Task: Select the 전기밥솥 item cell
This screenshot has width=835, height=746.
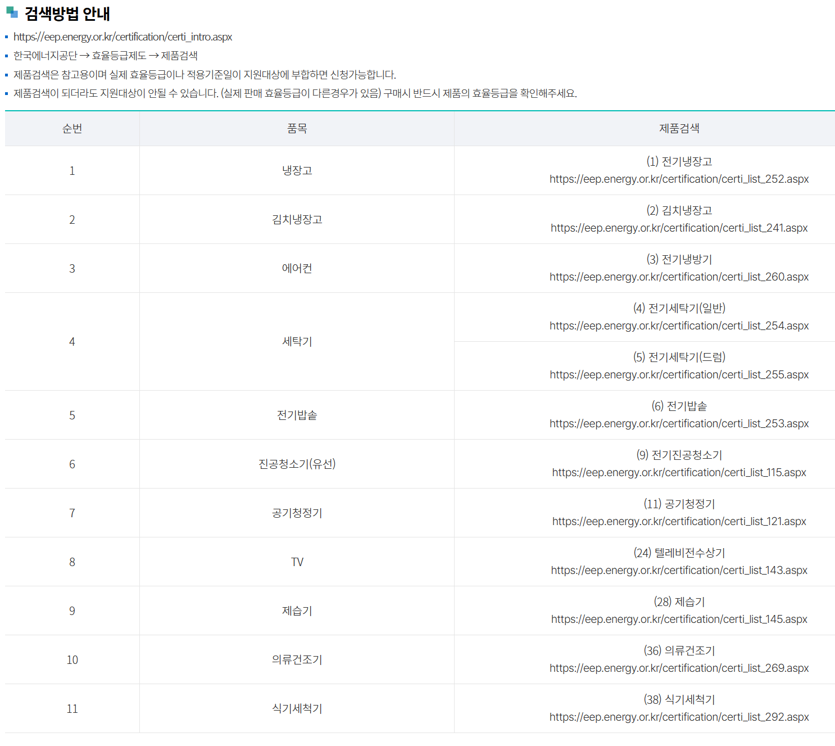Action: (x=297, y=415)
